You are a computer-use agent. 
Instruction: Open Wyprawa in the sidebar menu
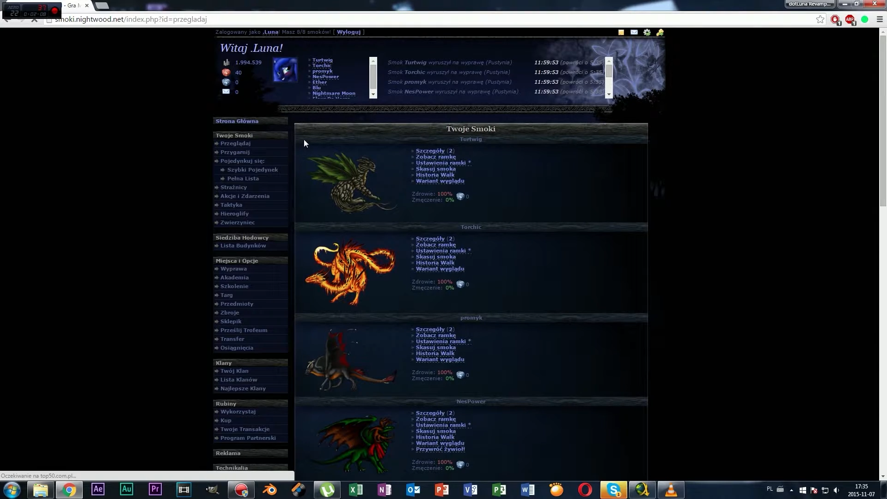pyautogui.click(x=233, y=269)
